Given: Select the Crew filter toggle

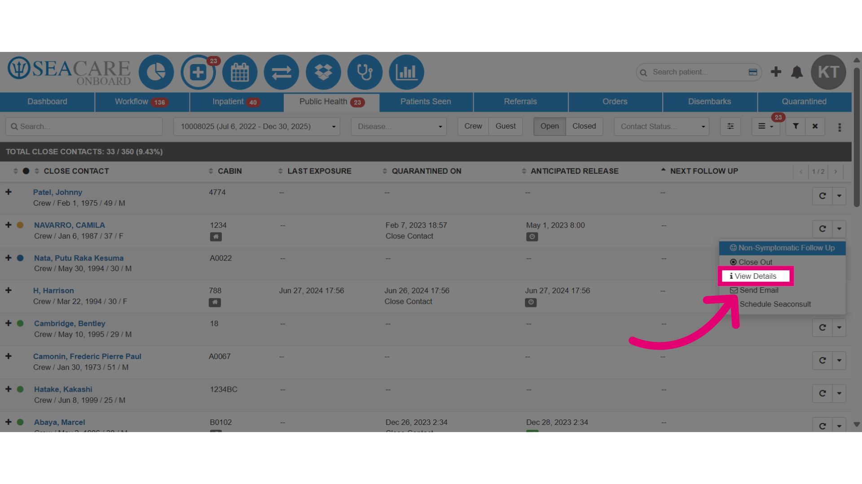Looking at the screenshot, I should click(473, 126).
